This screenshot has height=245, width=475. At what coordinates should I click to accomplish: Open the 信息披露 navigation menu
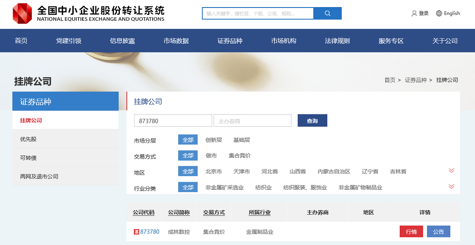(122, 41)
